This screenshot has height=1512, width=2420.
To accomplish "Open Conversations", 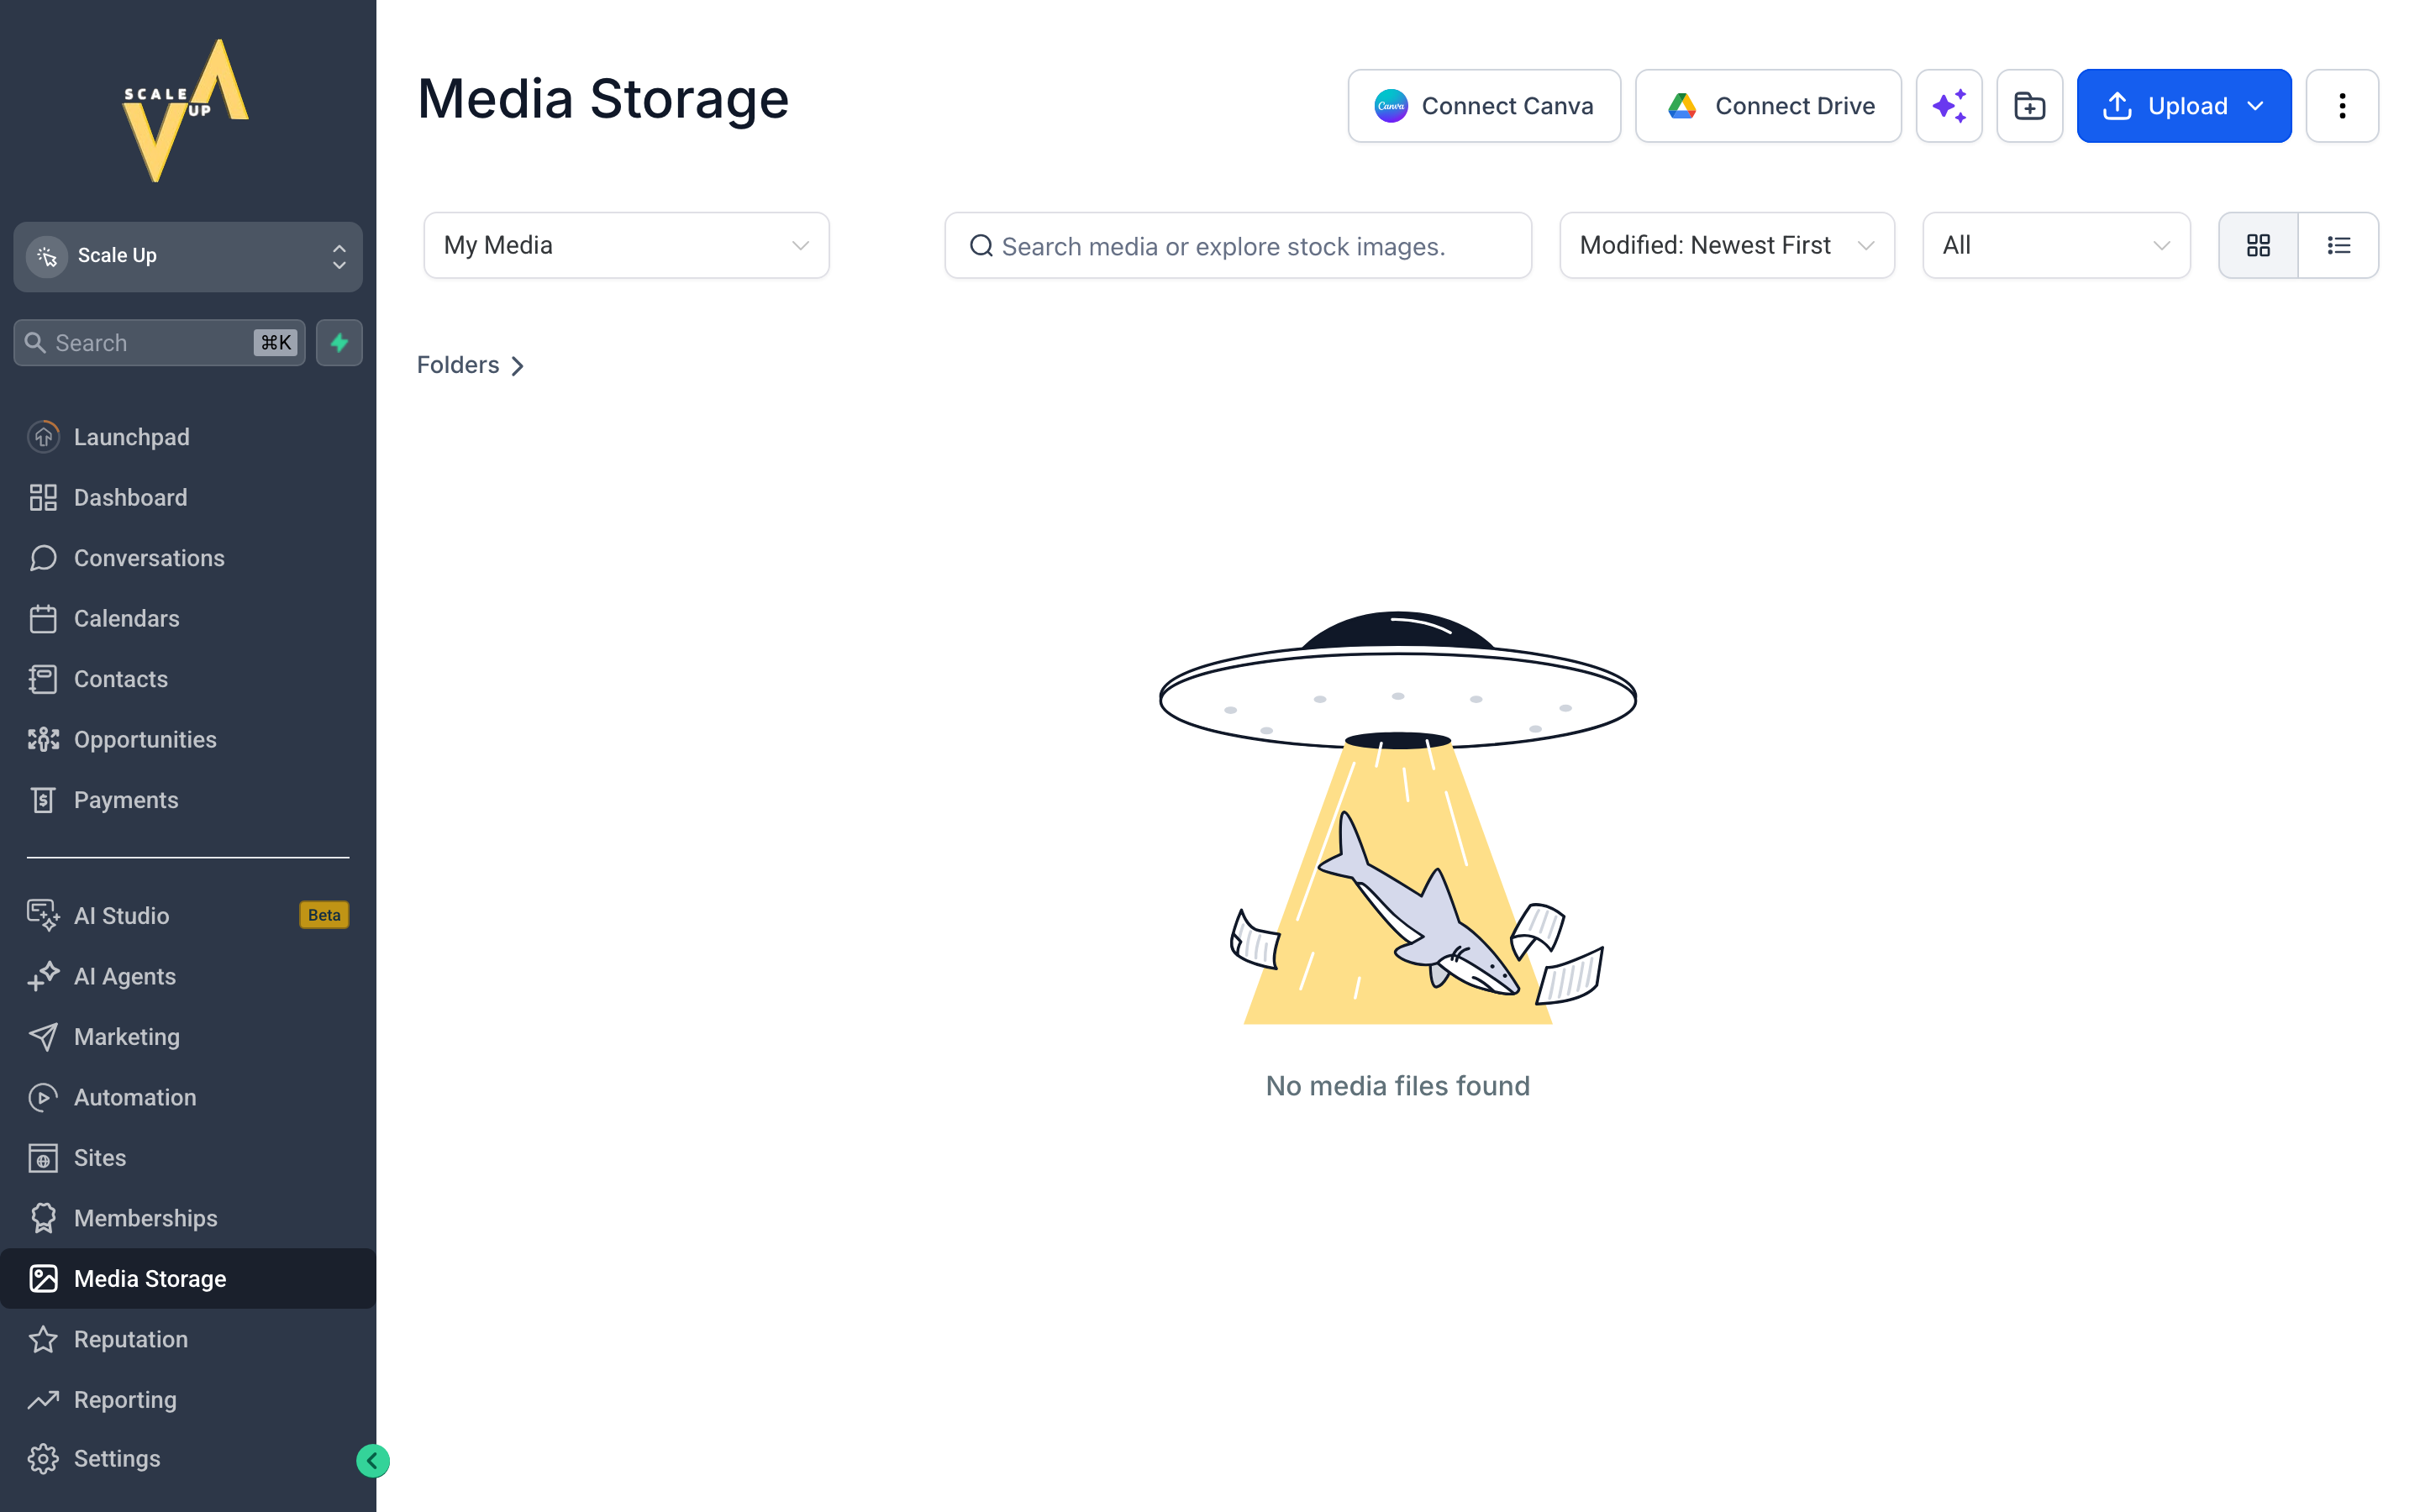I will point(188,558).
